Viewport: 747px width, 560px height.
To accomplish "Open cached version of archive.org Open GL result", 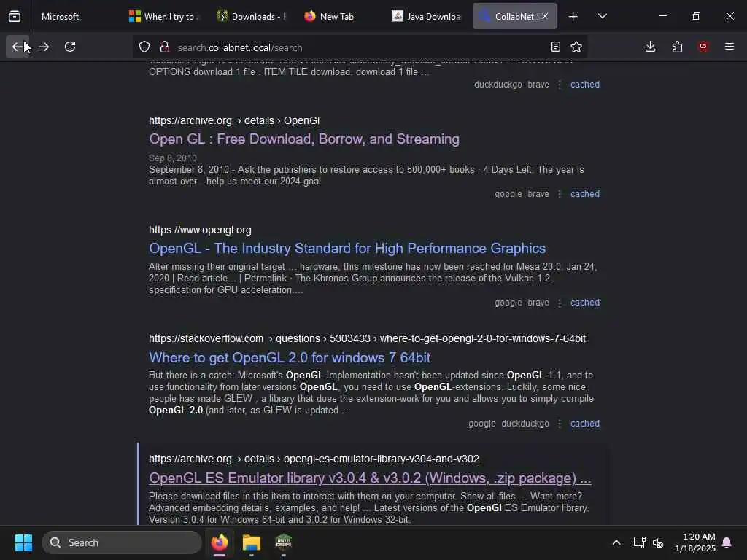I will point(585,194).
